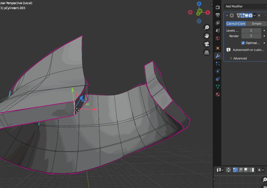
Task: Select the Catmull-Clark subdivision type
Action: click(x=236, y=24)
